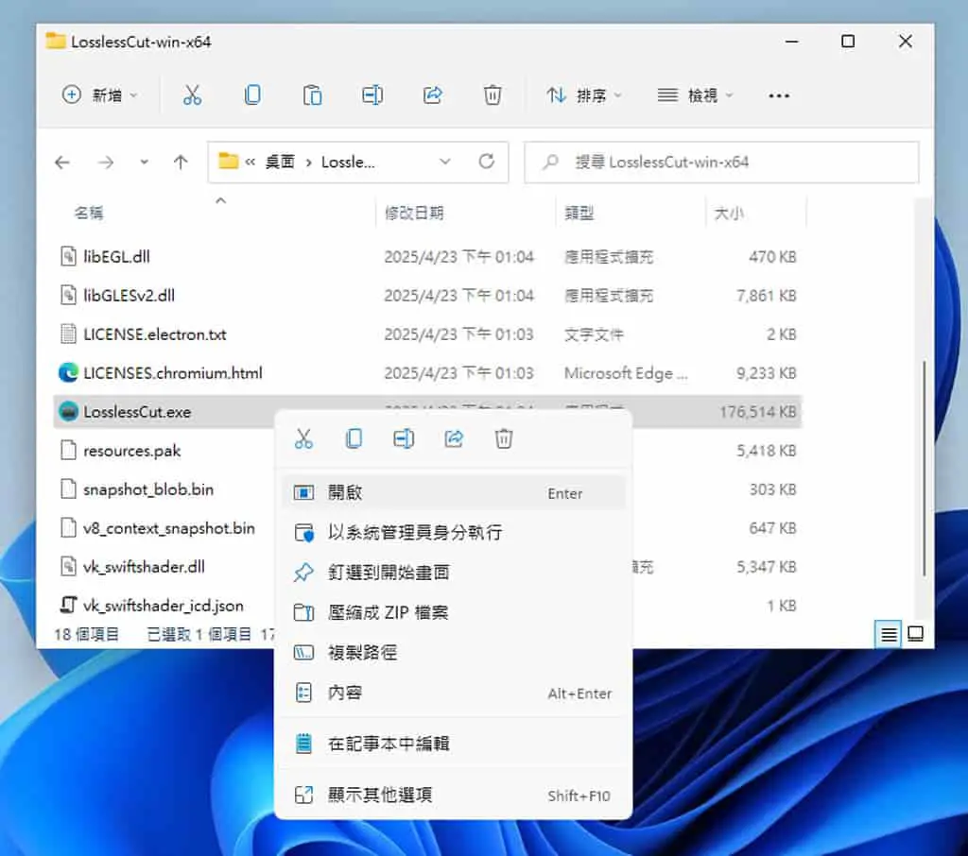Click the resources.pak file icon

click(x=68, y=451)
